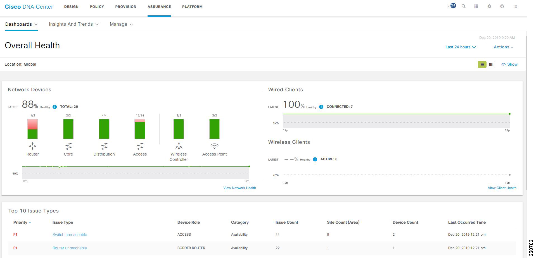Viewport: 536px width, 258px height.
Task: Open the apps grid icon
Action: [x=476, y=6]
